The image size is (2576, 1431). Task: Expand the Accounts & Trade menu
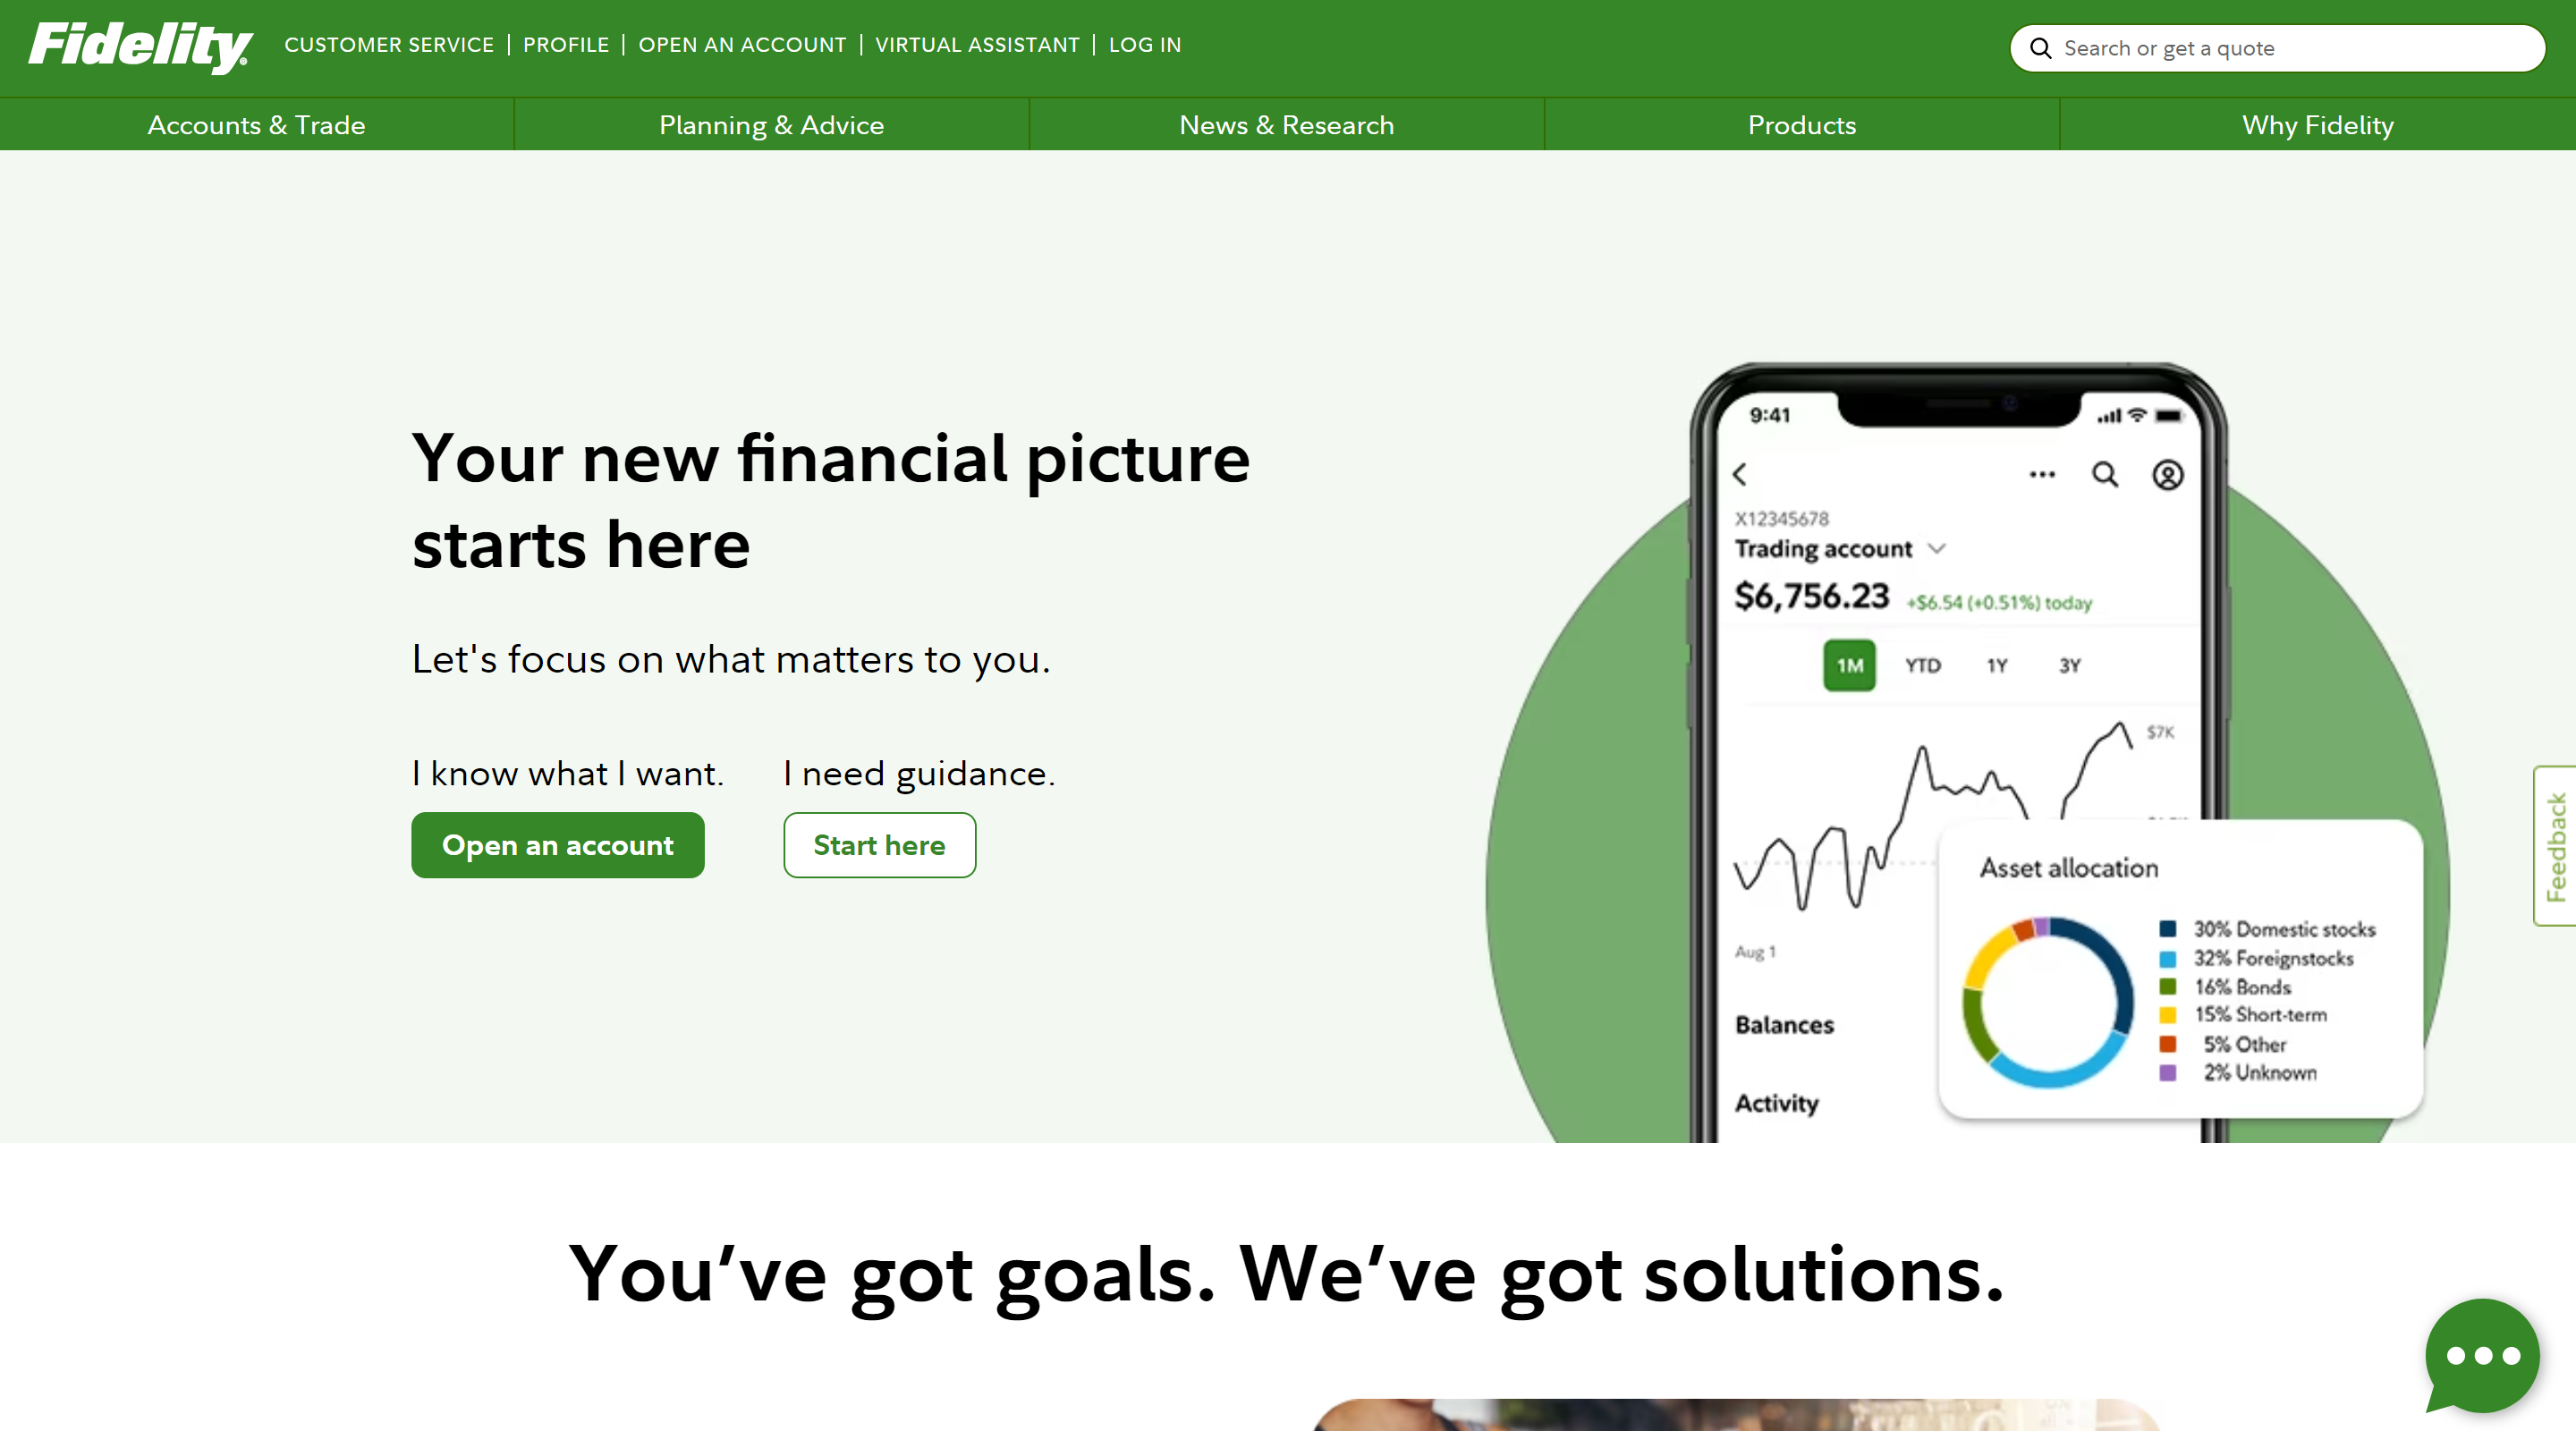pos(256,123)
